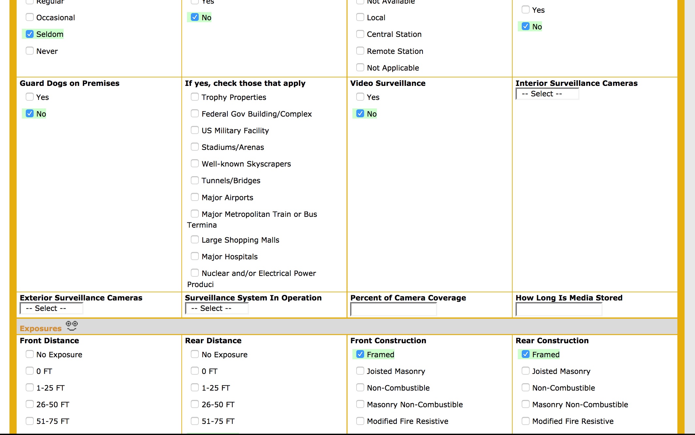695x435 pixels.
Task: Uncheck the Seldom option
Action: click(30, 34)
